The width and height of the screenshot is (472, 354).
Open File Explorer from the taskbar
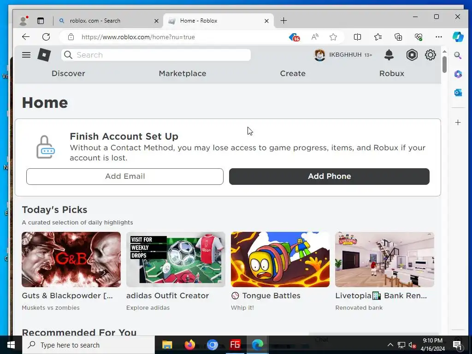(x=167, y=345)
